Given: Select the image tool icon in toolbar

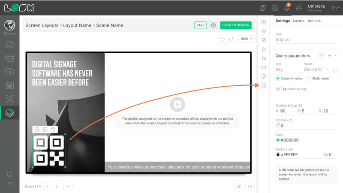Looking at the screenshot, I should point(264,40).
